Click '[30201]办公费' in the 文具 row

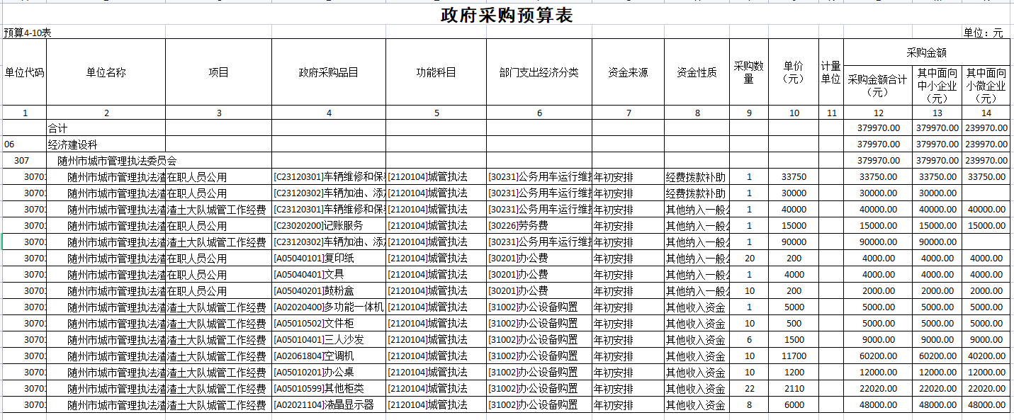pyautogui.click(x=539, y=275)
